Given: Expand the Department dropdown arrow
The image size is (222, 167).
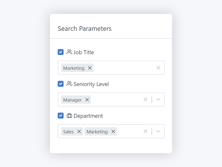Looking at the screenshot, I should [158, 131].
